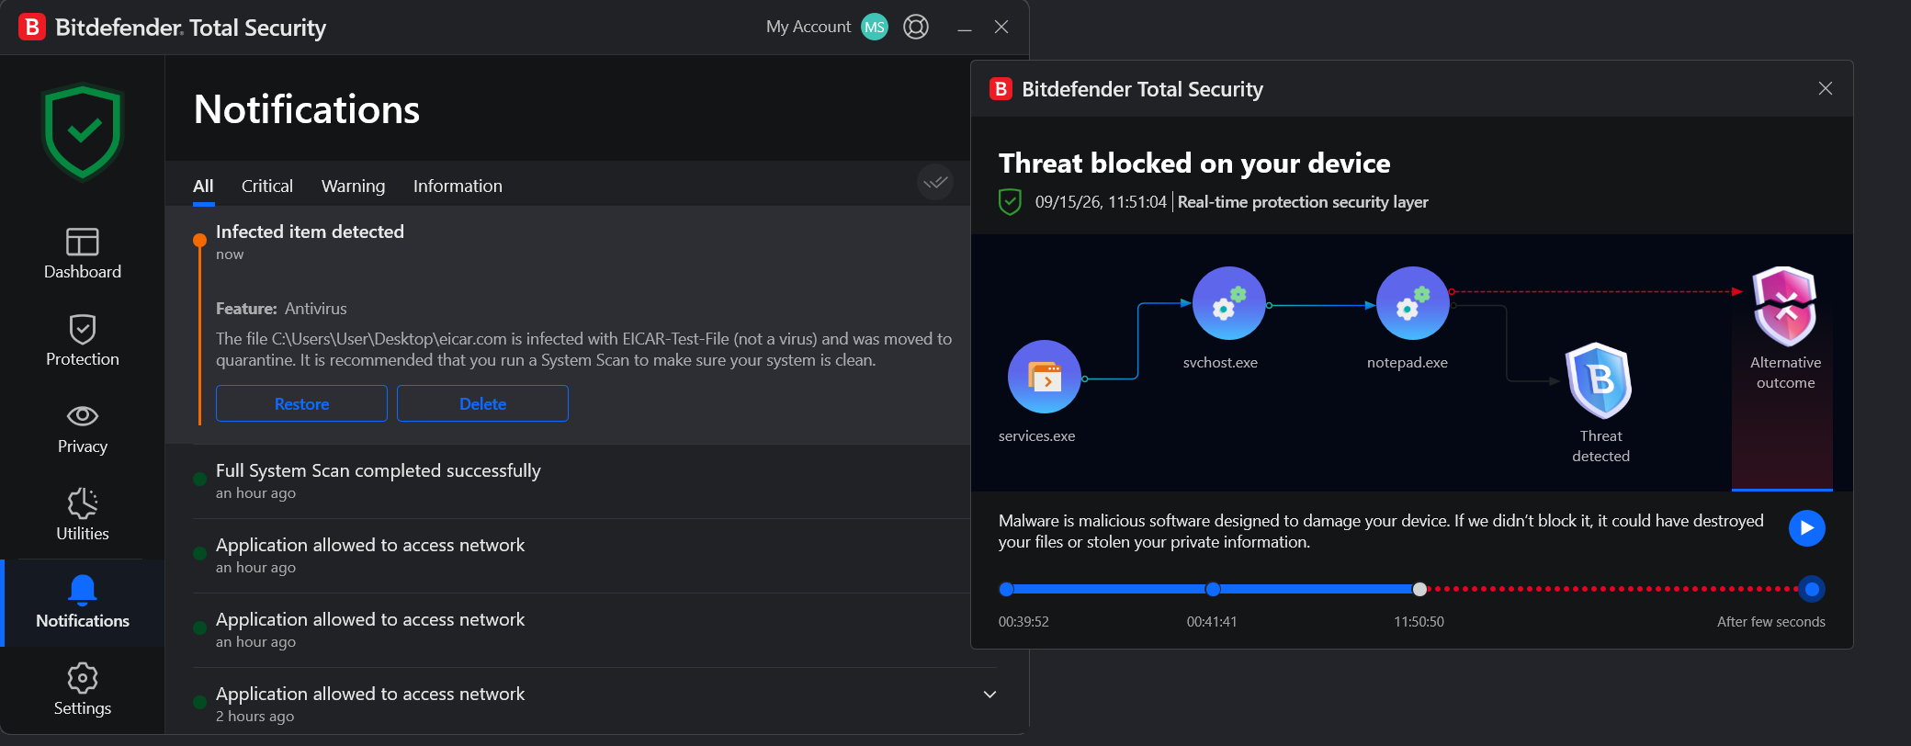Click green shield icon beside threat timestamp
This screenshot has height=746, width=1911.
1010,201
